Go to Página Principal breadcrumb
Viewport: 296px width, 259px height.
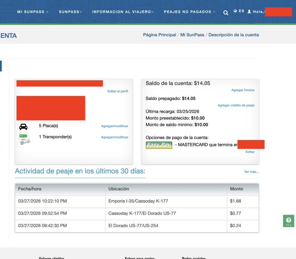point(159,35)
